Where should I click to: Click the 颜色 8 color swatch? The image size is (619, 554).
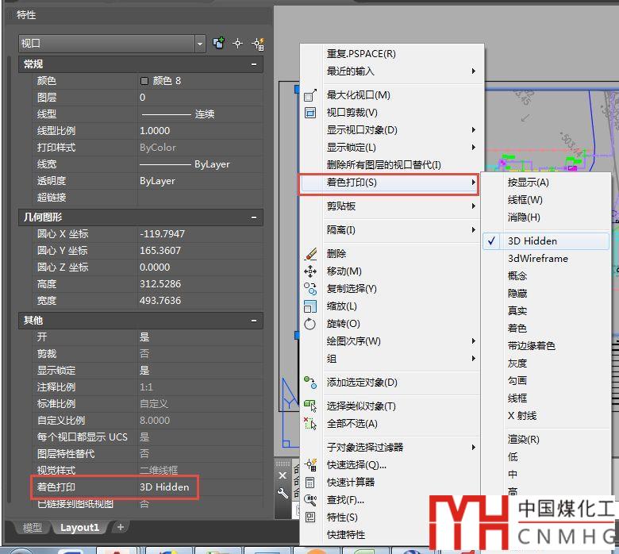[144, 81]
